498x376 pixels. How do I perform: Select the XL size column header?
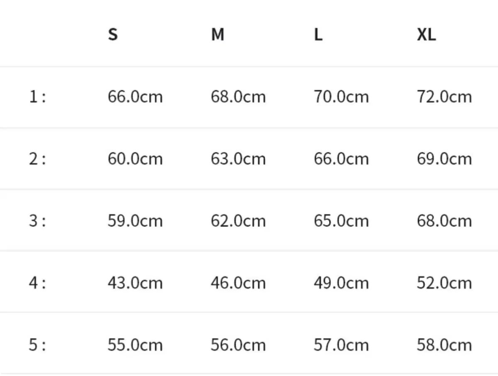tap(426, 35)
